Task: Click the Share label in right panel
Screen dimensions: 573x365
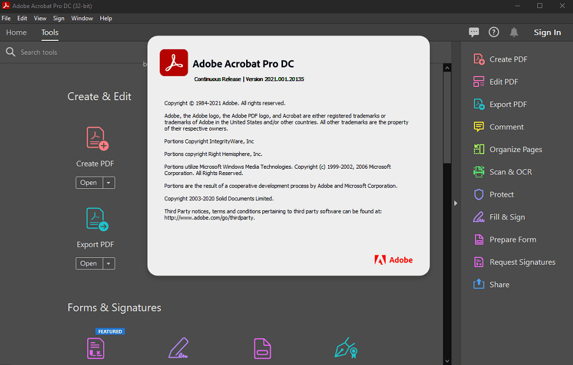Action: point(499,285)
